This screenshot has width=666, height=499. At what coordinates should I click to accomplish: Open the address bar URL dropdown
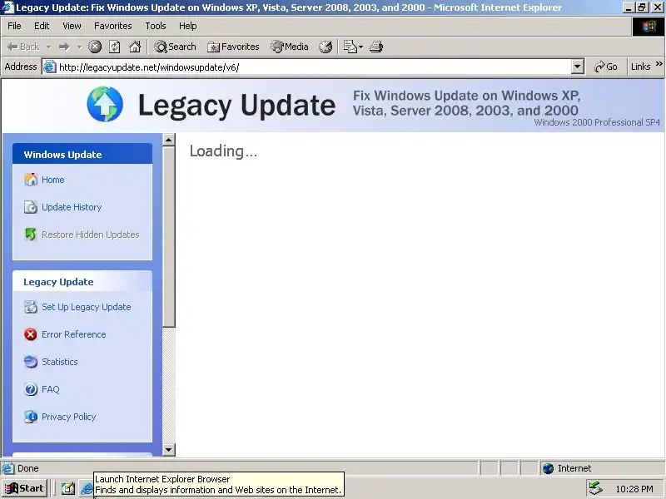click(577, 67)
